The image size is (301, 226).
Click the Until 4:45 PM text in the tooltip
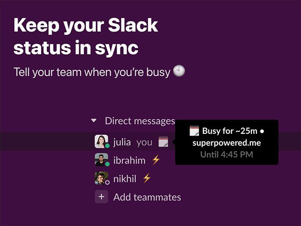click(227, 155)
